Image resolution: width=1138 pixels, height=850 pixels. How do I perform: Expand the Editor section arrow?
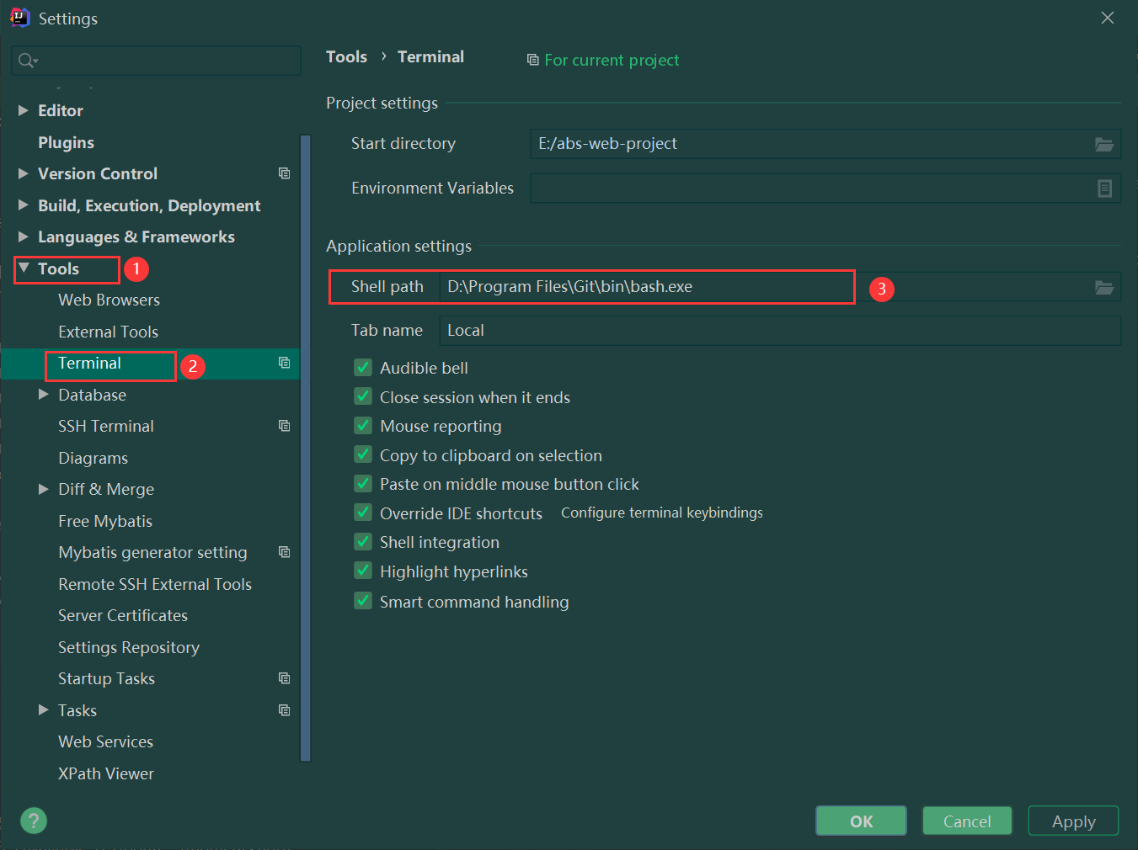23,110
